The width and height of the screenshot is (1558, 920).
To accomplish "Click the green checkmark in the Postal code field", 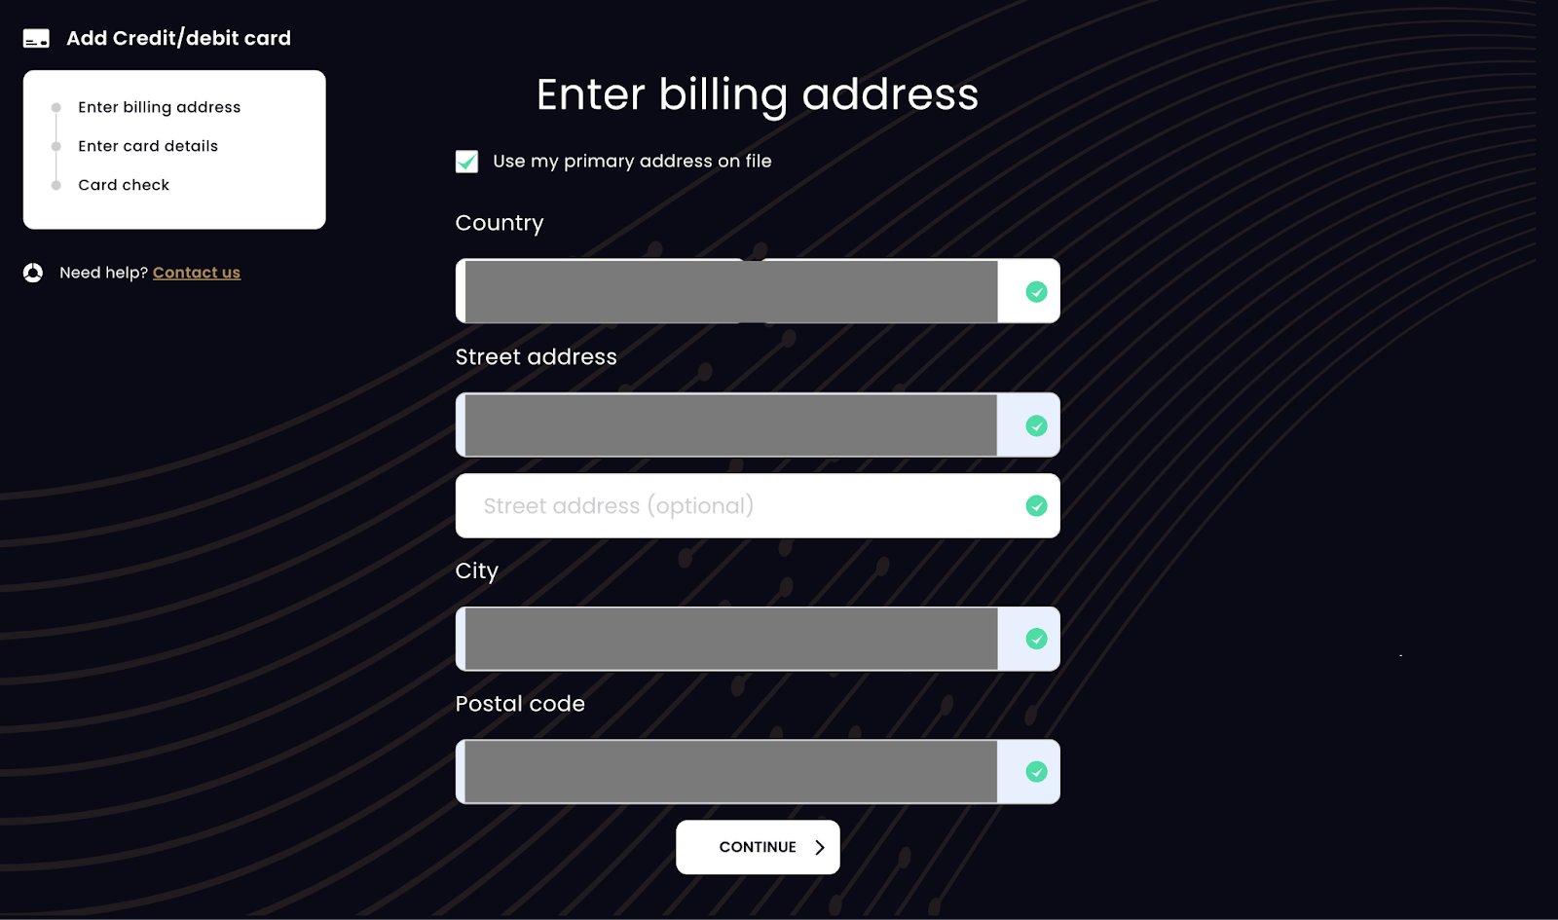I will (1036, 772).
